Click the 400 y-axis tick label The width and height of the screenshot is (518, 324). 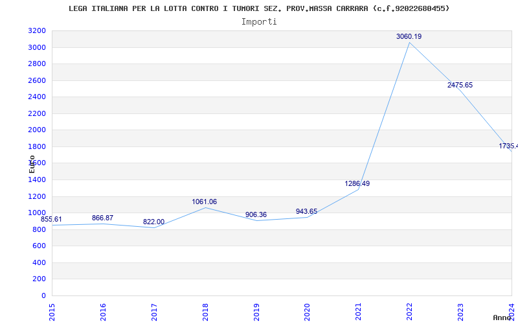[x=39, y=263]
